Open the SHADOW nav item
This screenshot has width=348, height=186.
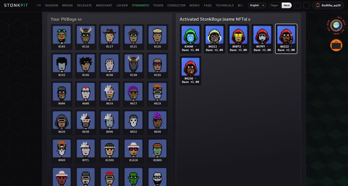coord(52,5)
